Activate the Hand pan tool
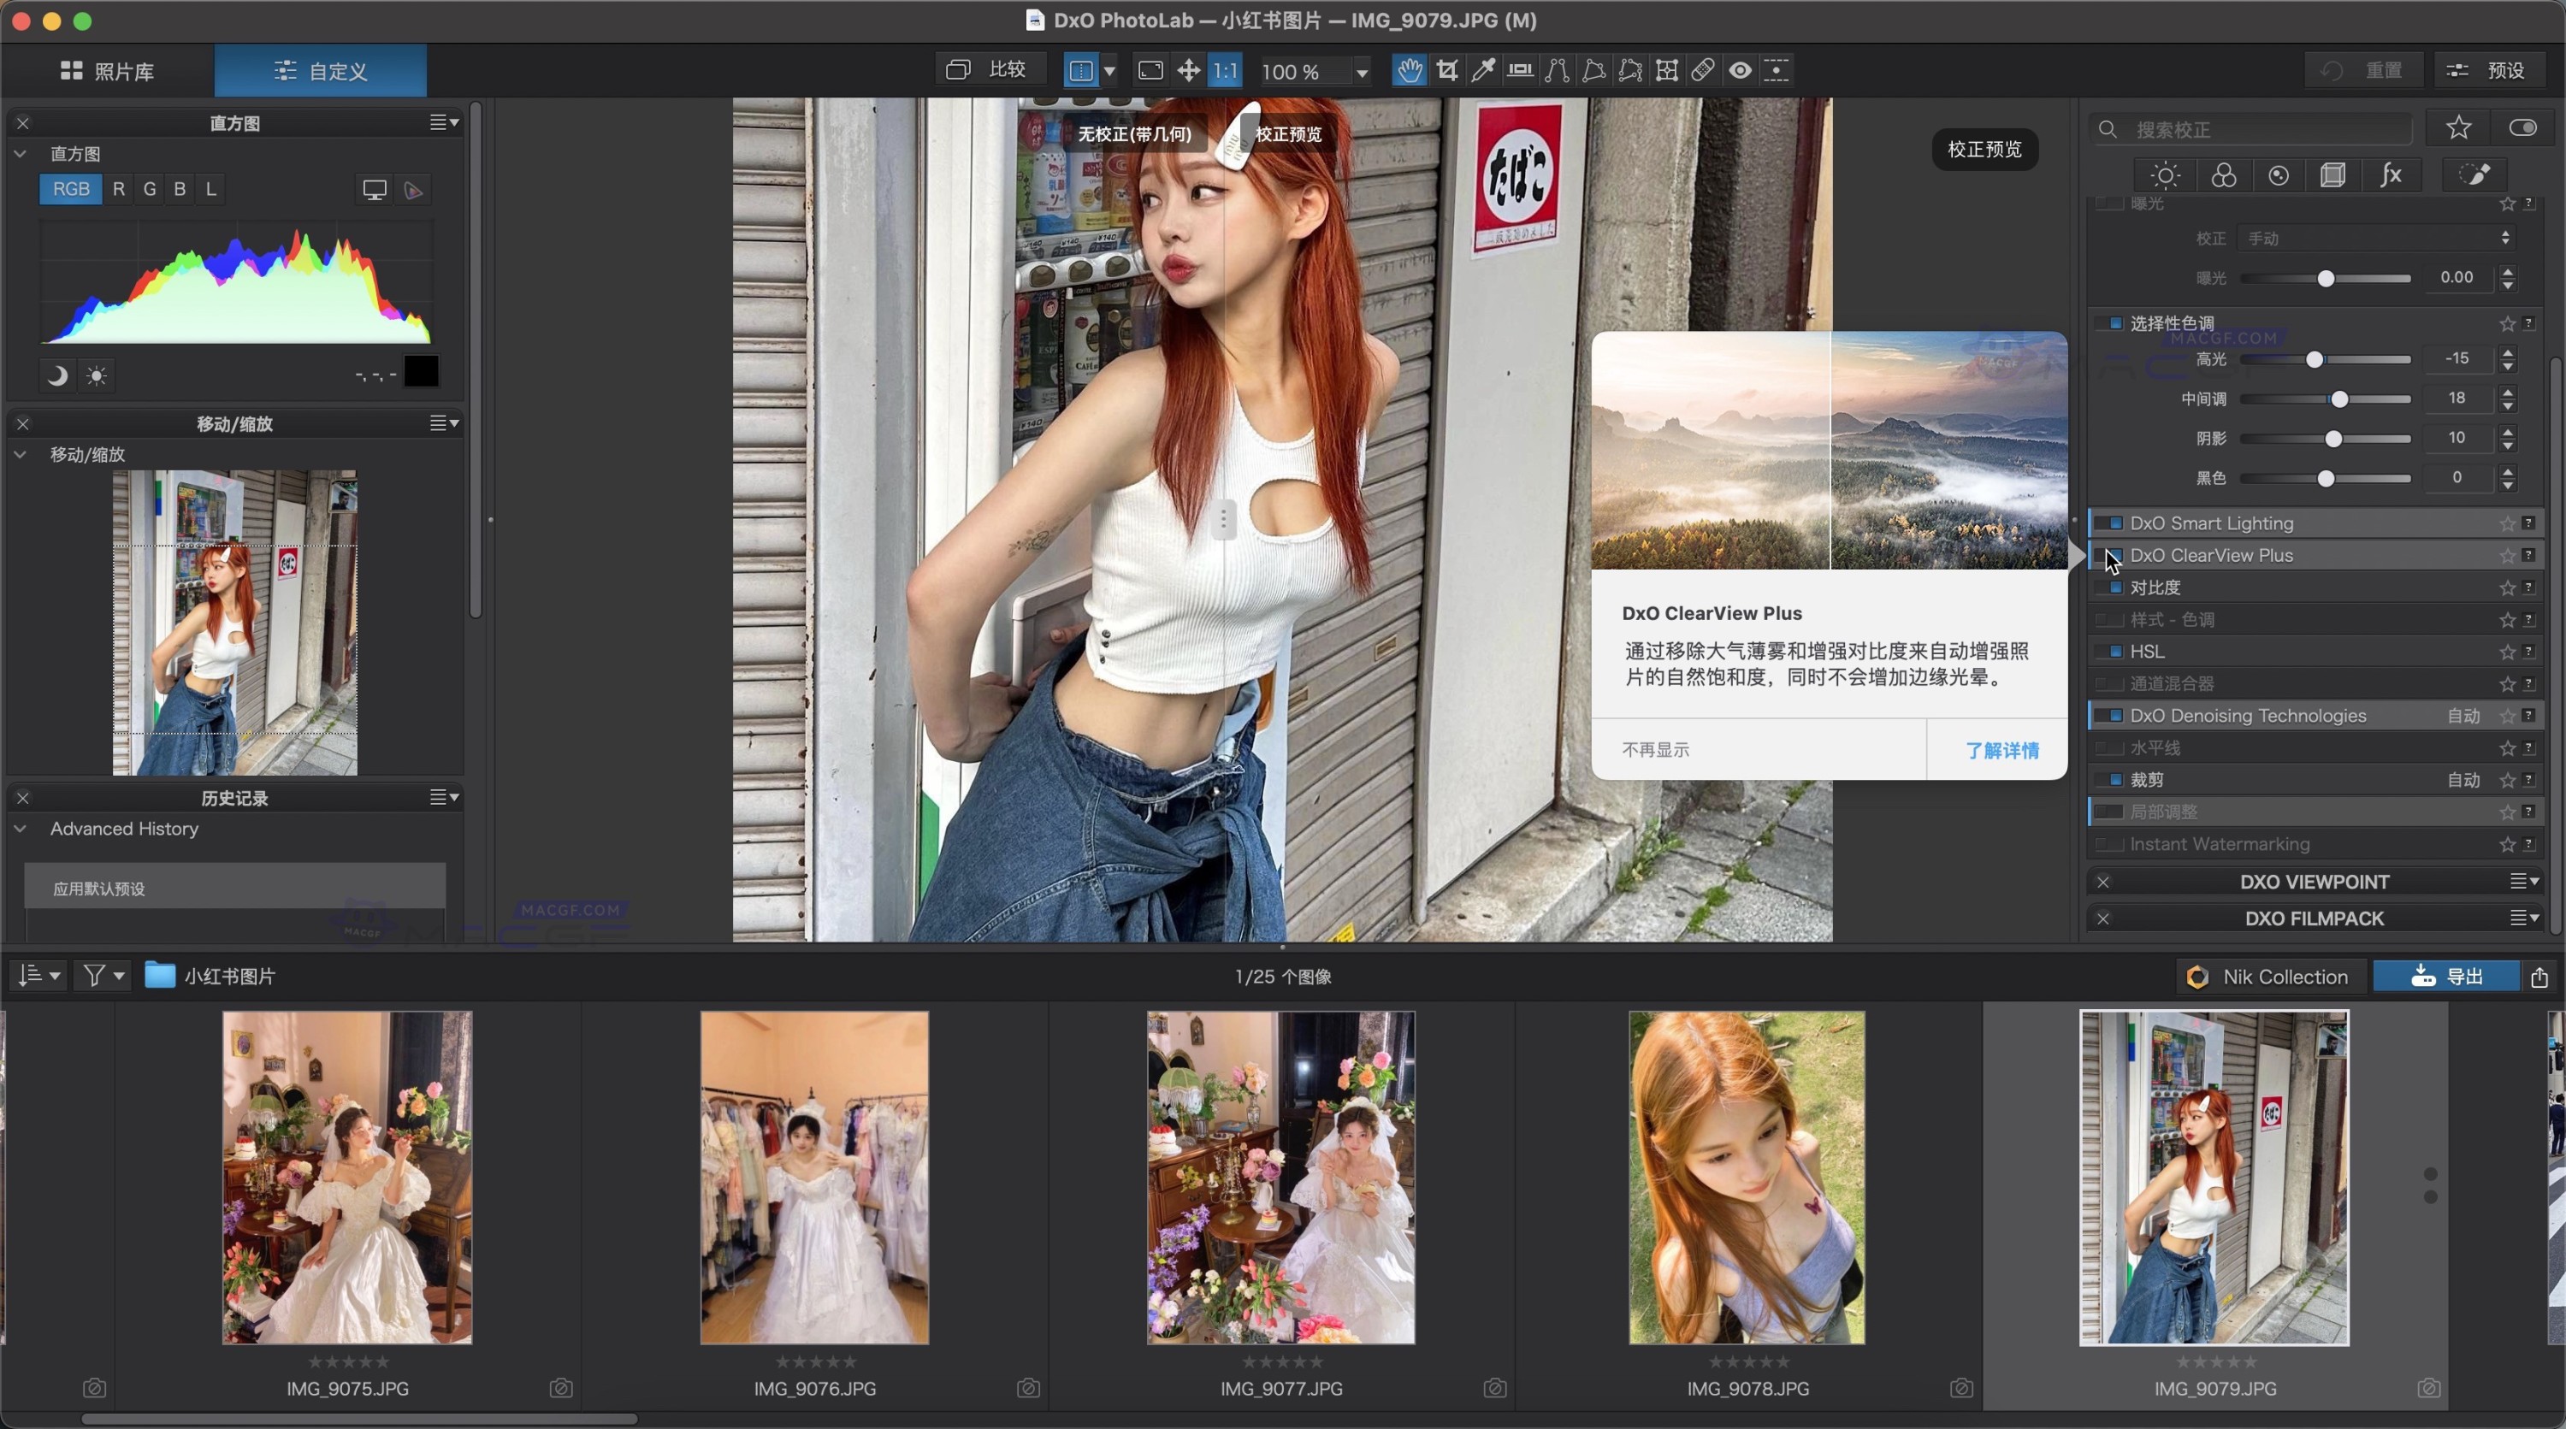 pyautogui.click(x=1410, y=70)
